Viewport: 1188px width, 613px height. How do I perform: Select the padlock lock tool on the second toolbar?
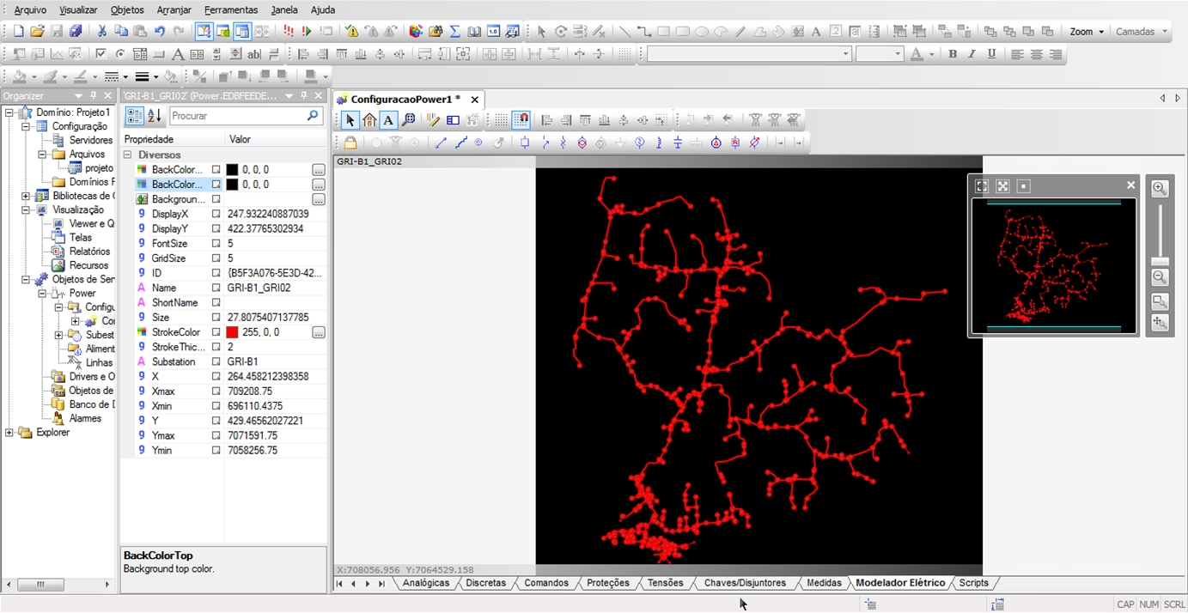[x=350, y=143]
